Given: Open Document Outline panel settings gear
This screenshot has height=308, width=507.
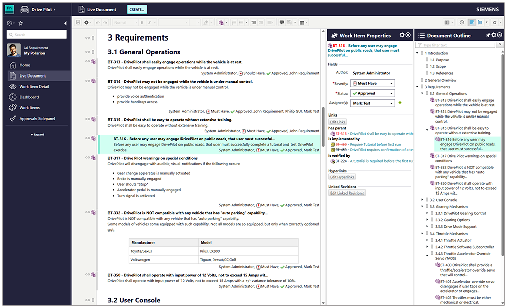Looking at the screenshot, I should 494,35.
